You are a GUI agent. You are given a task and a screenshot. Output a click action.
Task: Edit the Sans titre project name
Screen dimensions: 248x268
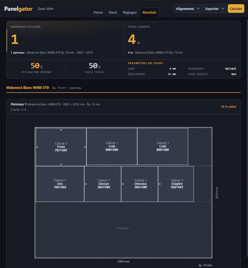click(46, 9)
